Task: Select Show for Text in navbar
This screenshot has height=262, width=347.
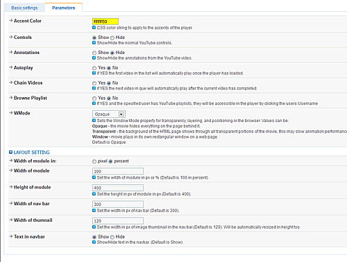Action: (x=94, y=237)
